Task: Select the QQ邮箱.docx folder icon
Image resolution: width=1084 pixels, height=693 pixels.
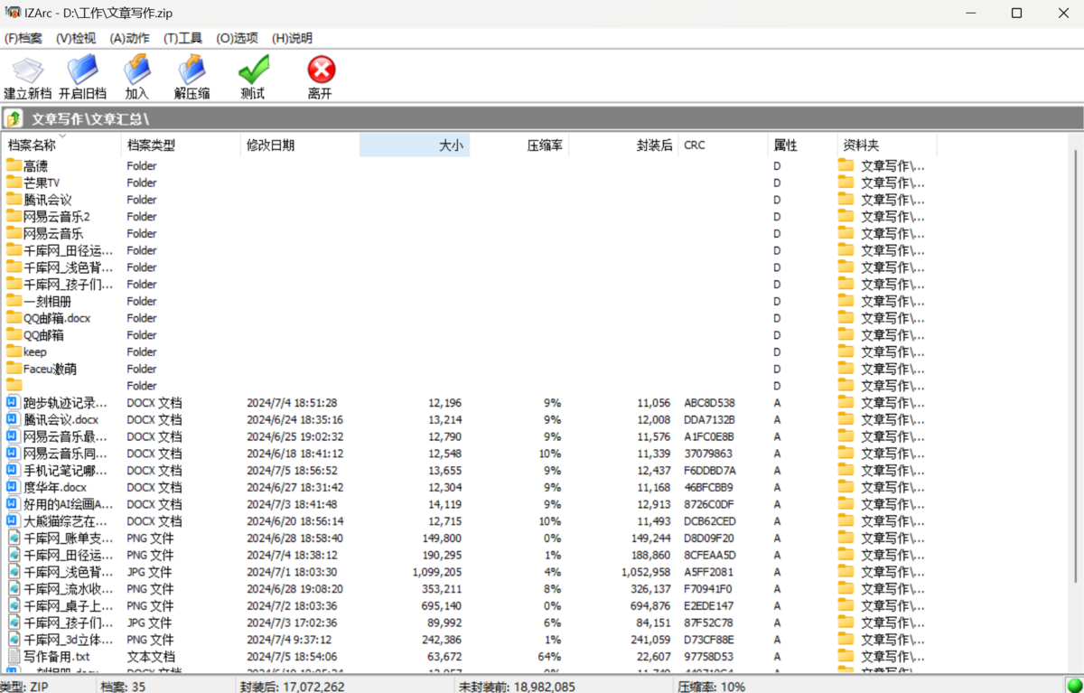Action: [14, 318]
